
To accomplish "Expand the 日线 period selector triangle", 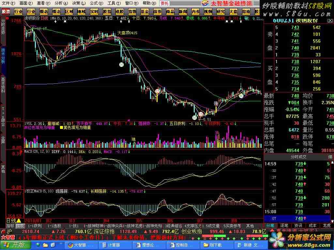I will [x=19, y=221].
